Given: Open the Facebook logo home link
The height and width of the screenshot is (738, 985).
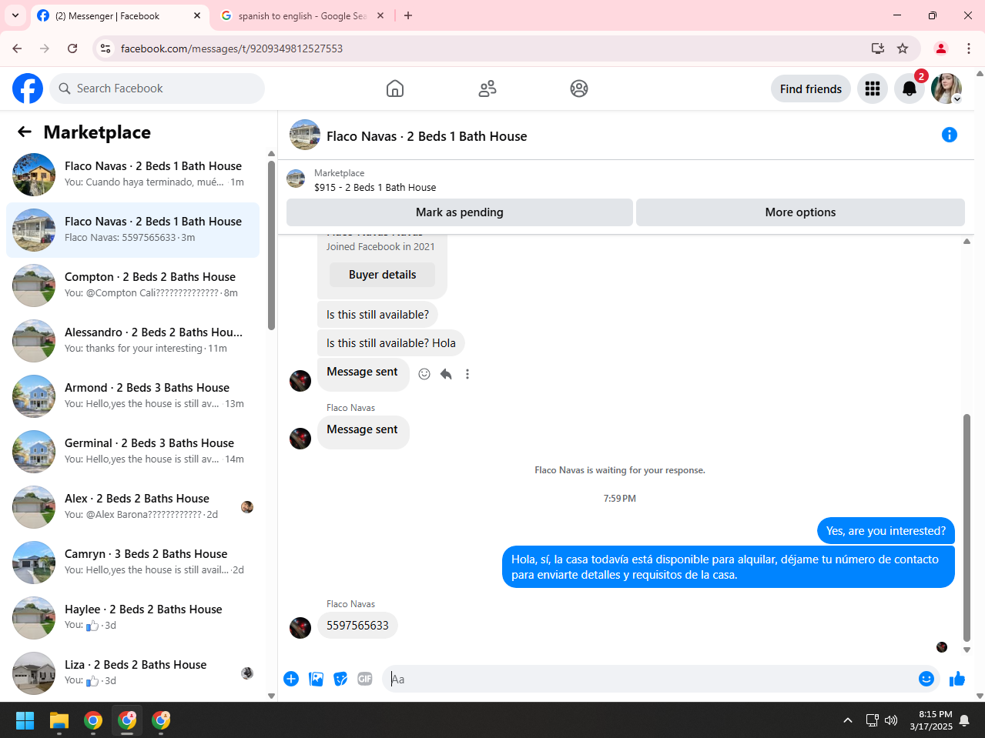Looking at the screenshot, I should click(28, 88).
